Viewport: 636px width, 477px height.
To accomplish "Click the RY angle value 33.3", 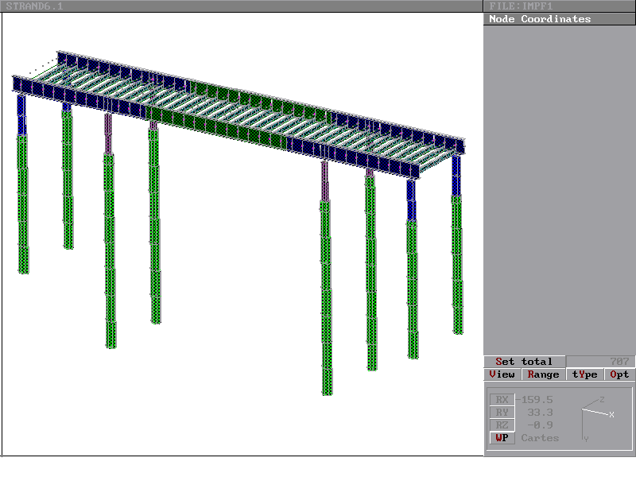I will pos(540,413).
